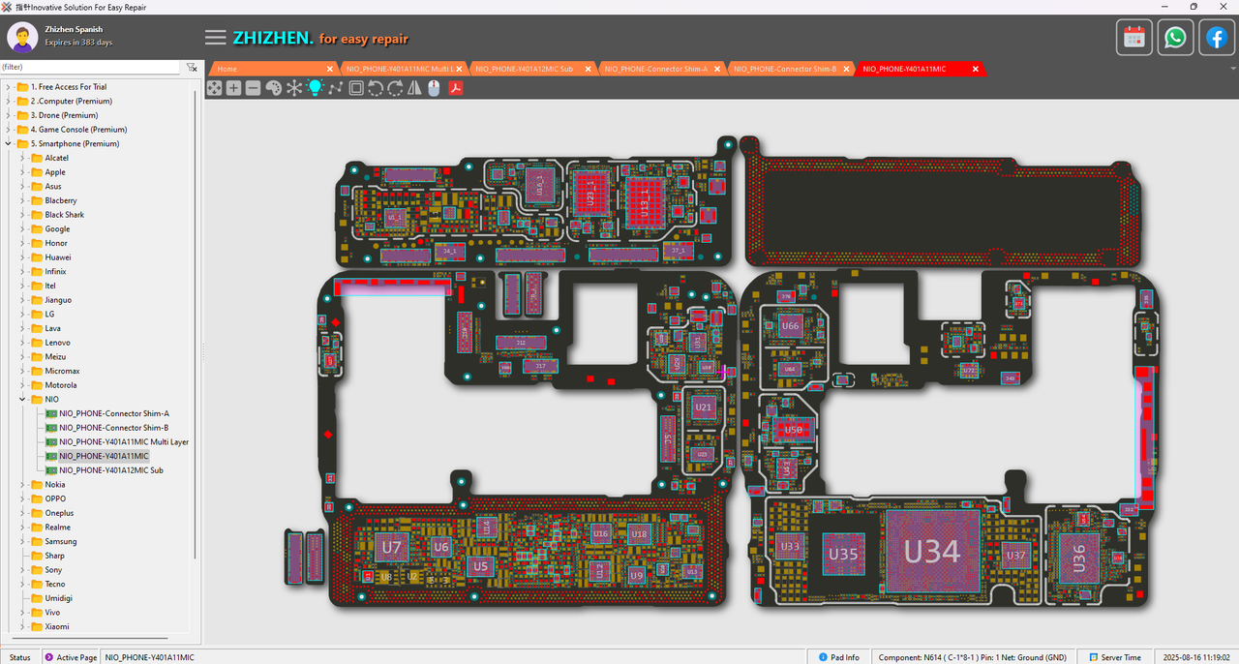This screenshot has width=1239, height=664.
Task: Click chip U66 on the board
Action: coord(791,326)
